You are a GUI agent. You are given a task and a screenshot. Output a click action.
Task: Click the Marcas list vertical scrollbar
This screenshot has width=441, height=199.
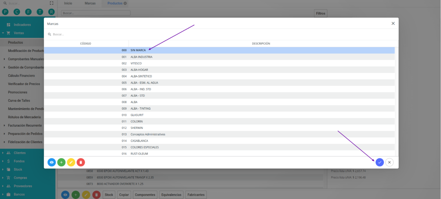396,101
